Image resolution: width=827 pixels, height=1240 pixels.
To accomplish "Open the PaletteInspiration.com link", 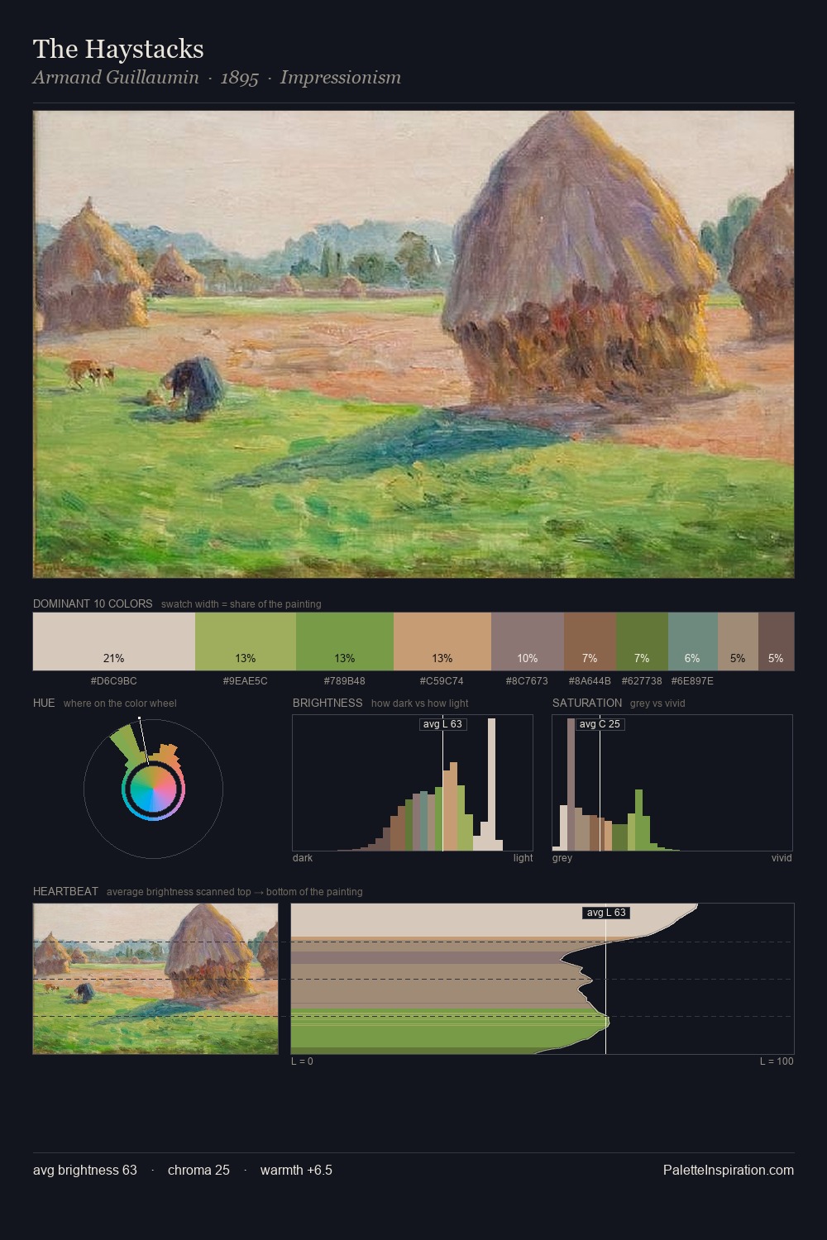I will 729,1170.
